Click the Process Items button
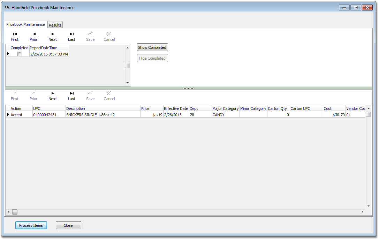The width and height of the screenshot is (379, 239). pyautogui.click(x=31, y=225)
